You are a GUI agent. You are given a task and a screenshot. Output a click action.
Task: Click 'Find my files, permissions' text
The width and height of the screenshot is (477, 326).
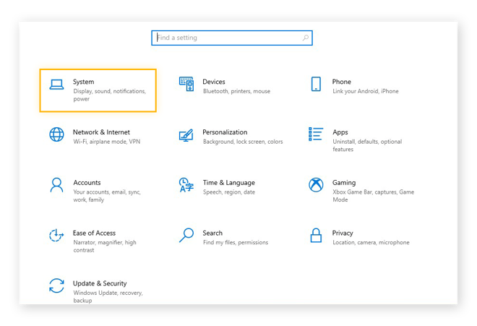click(x=236, y=243)
